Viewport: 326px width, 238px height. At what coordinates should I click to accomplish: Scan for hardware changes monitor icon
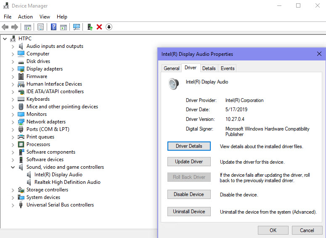click(77, 27)
